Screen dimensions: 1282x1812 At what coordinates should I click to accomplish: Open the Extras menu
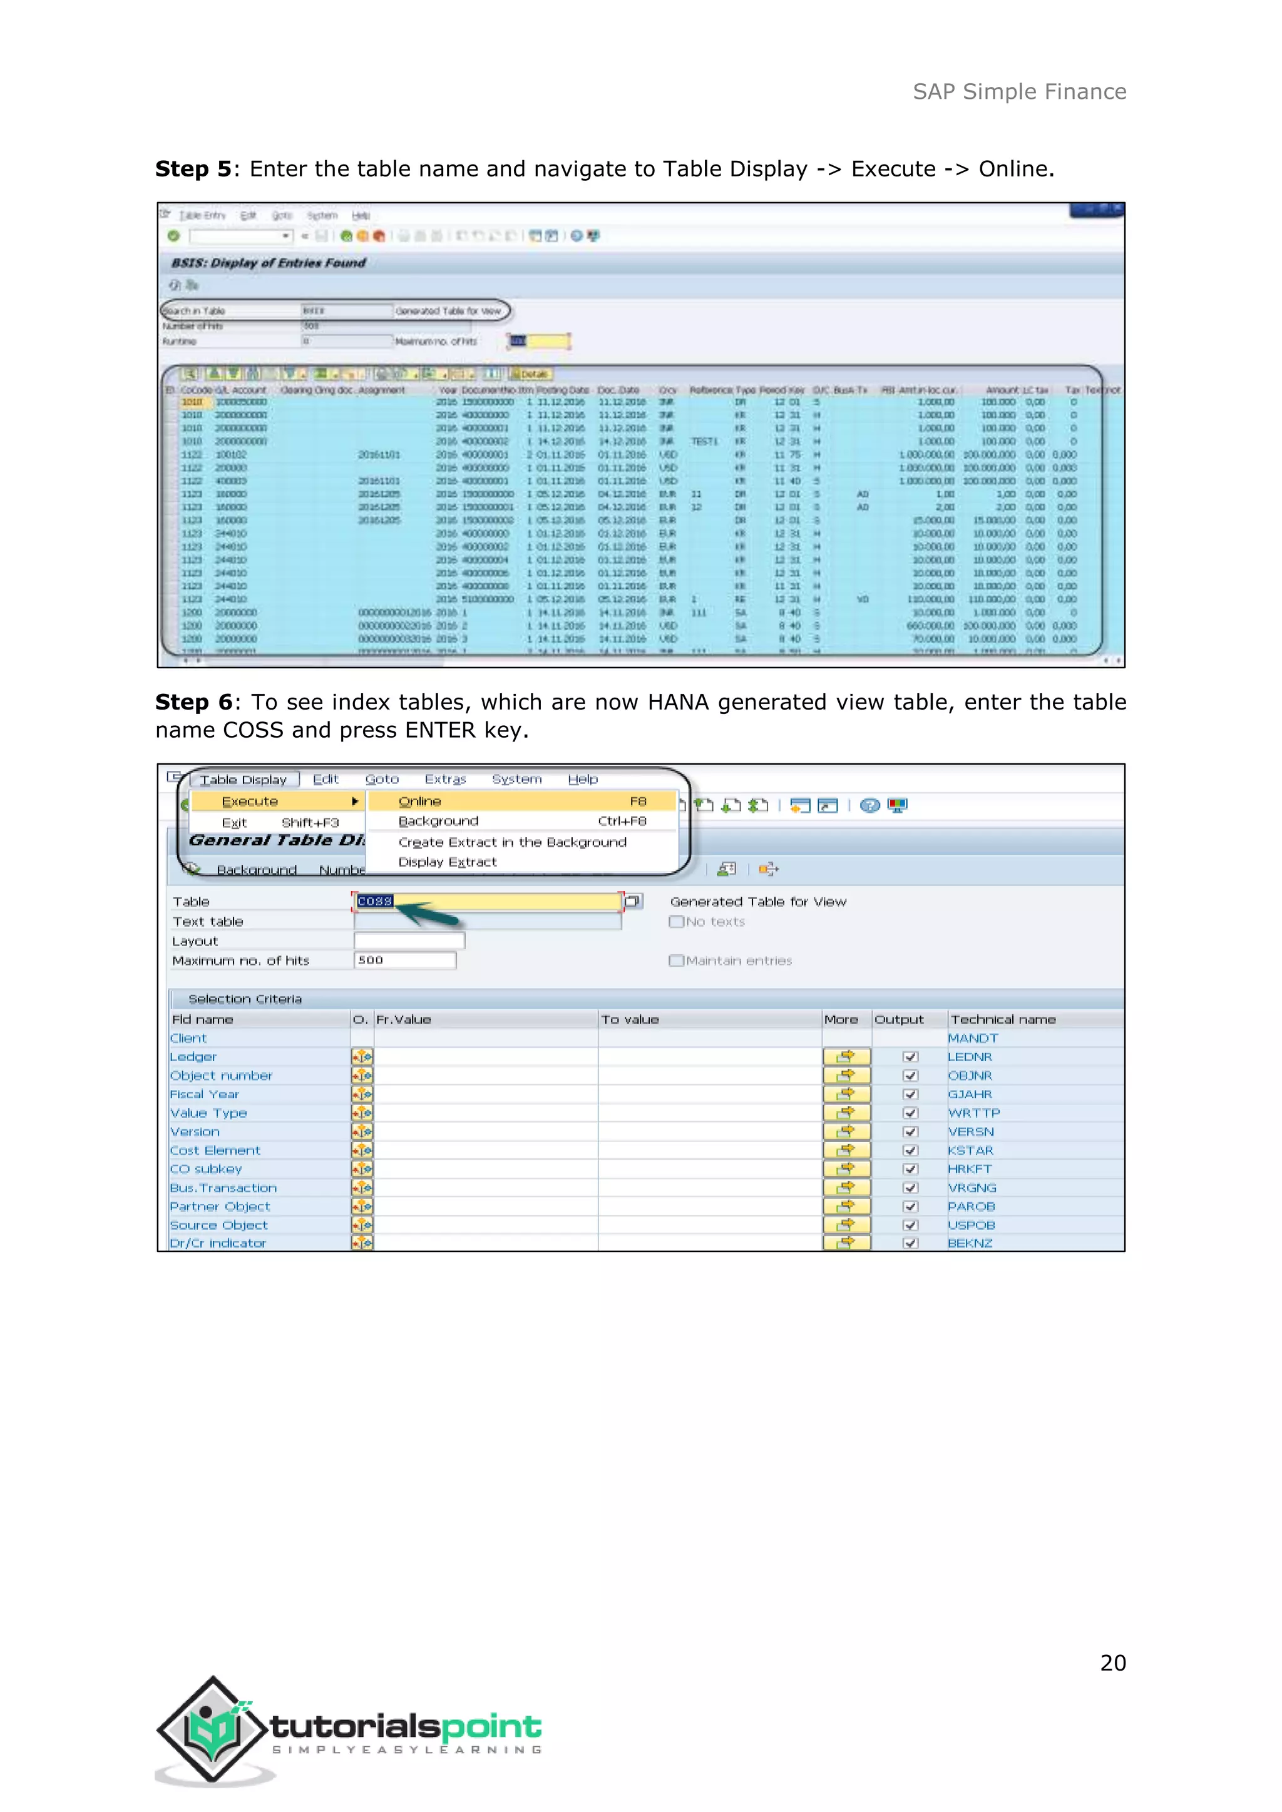(445, 779)
